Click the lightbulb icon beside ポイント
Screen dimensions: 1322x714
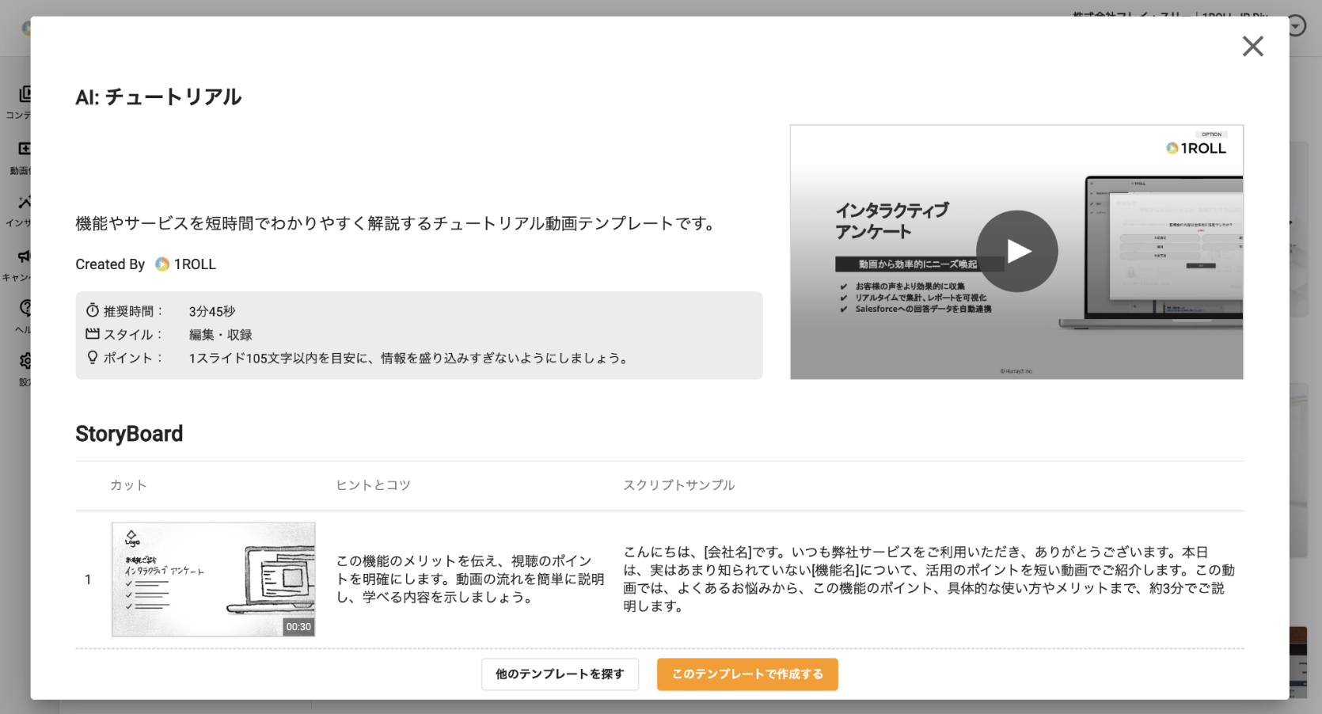click(93, 358)
